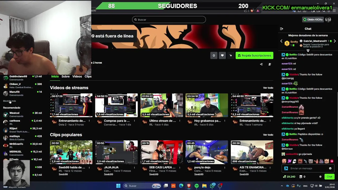Click the green Chat send button

(330, 177)
